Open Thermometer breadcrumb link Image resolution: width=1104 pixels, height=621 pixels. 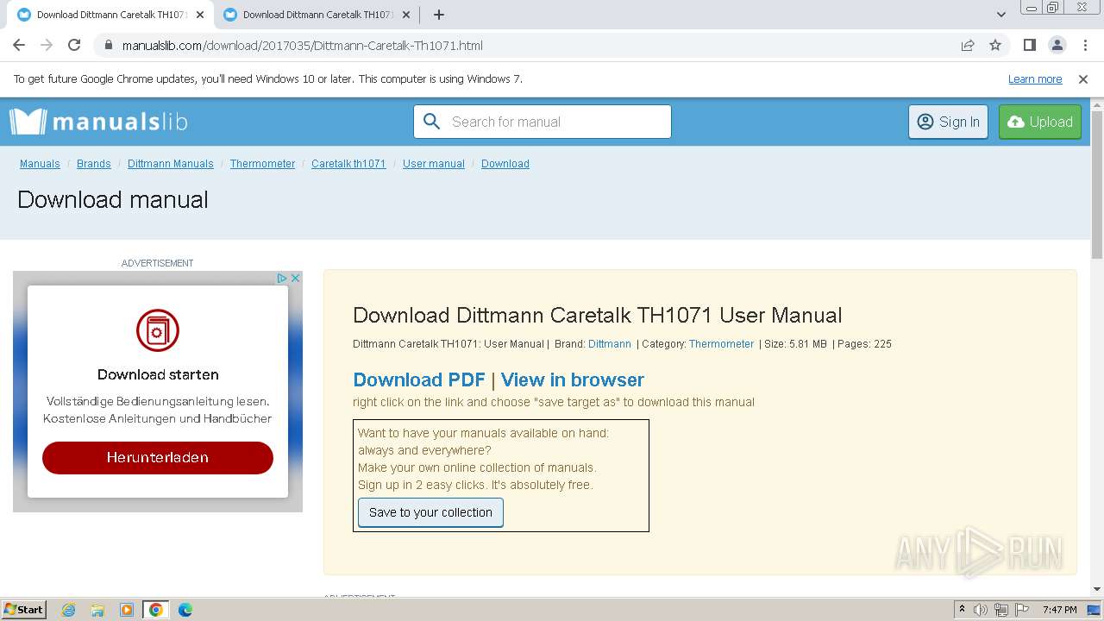[x=262, y=164]
